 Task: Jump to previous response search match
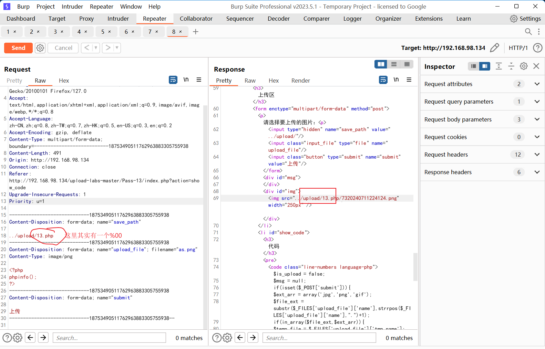[240, 338]
